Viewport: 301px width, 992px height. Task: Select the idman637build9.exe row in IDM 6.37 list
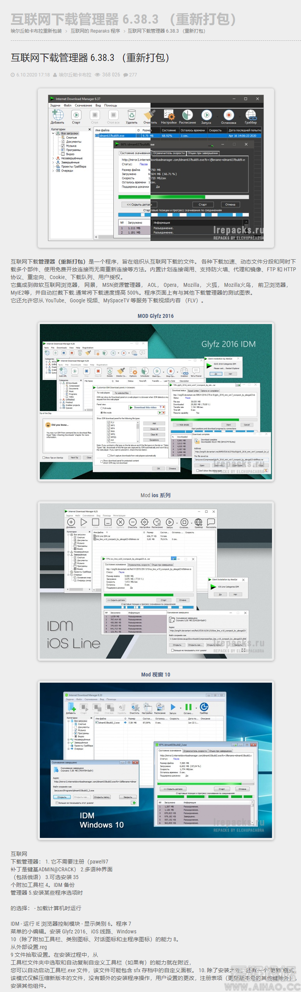[178, 136]
